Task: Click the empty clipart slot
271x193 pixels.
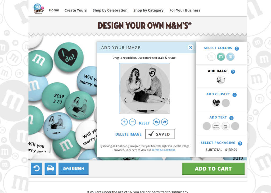Action: 226,103
